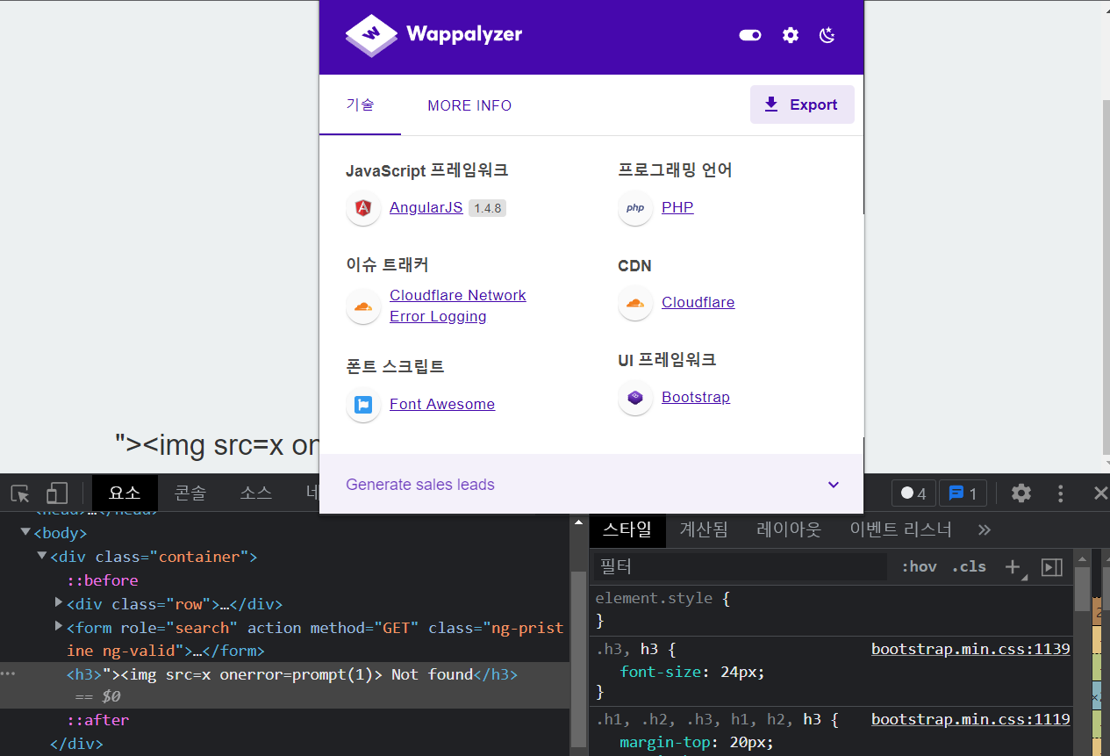Show more style pane tabs
1110x756 pixels.
(x=984, y=529)
